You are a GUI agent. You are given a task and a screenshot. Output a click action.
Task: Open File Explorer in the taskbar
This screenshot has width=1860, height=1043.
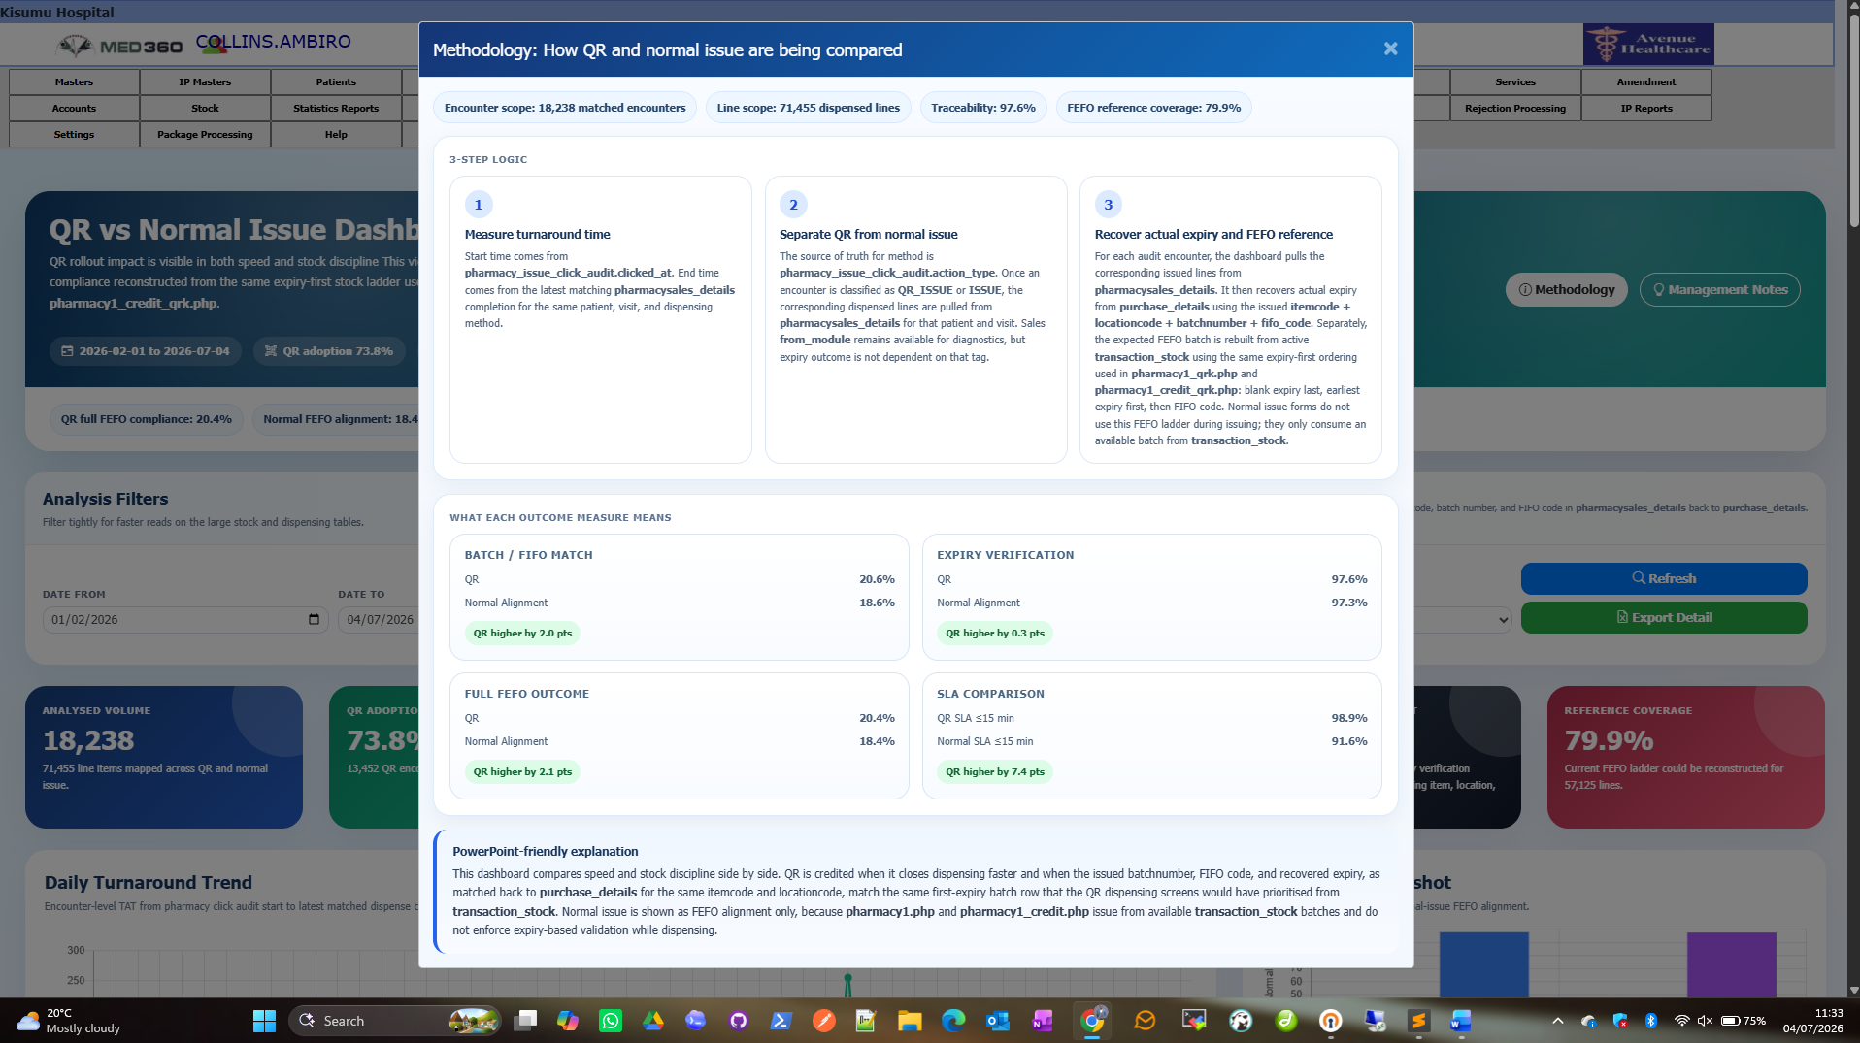click(910, 1021)
